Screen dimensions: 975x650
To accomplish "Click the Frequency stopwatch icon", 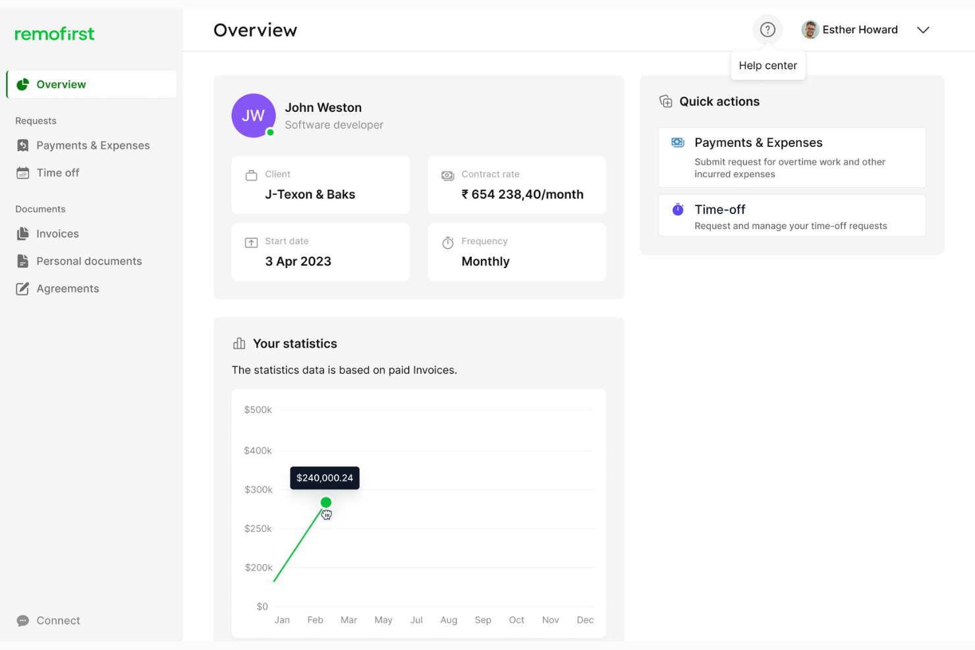I will 448,242.
